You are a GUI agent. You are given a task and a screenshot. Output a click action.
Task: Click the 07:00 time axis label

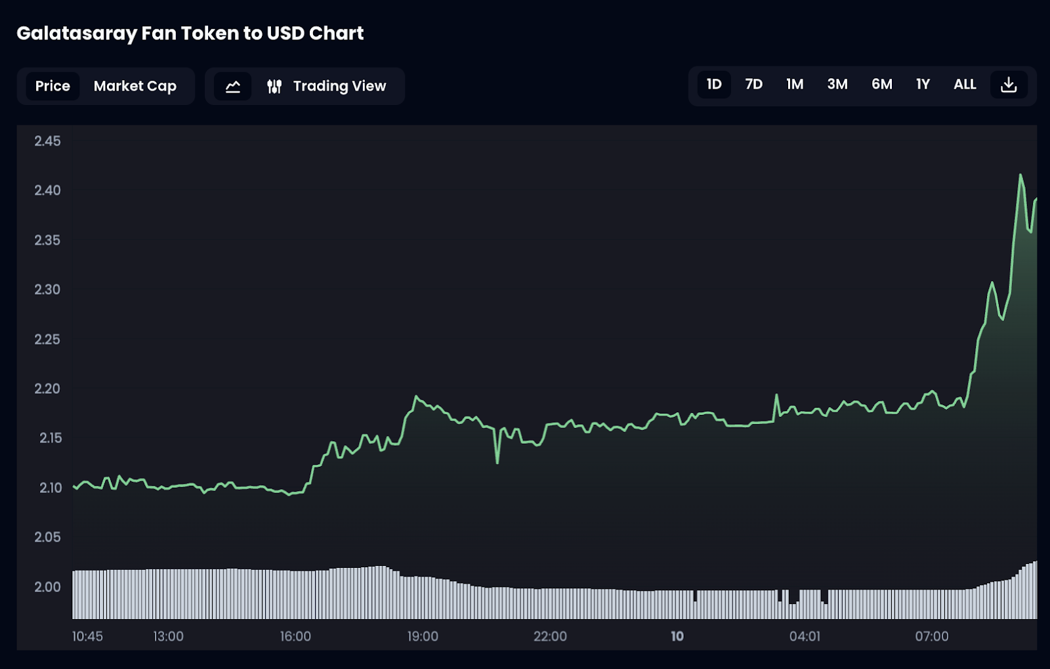(x=932, y=636)
